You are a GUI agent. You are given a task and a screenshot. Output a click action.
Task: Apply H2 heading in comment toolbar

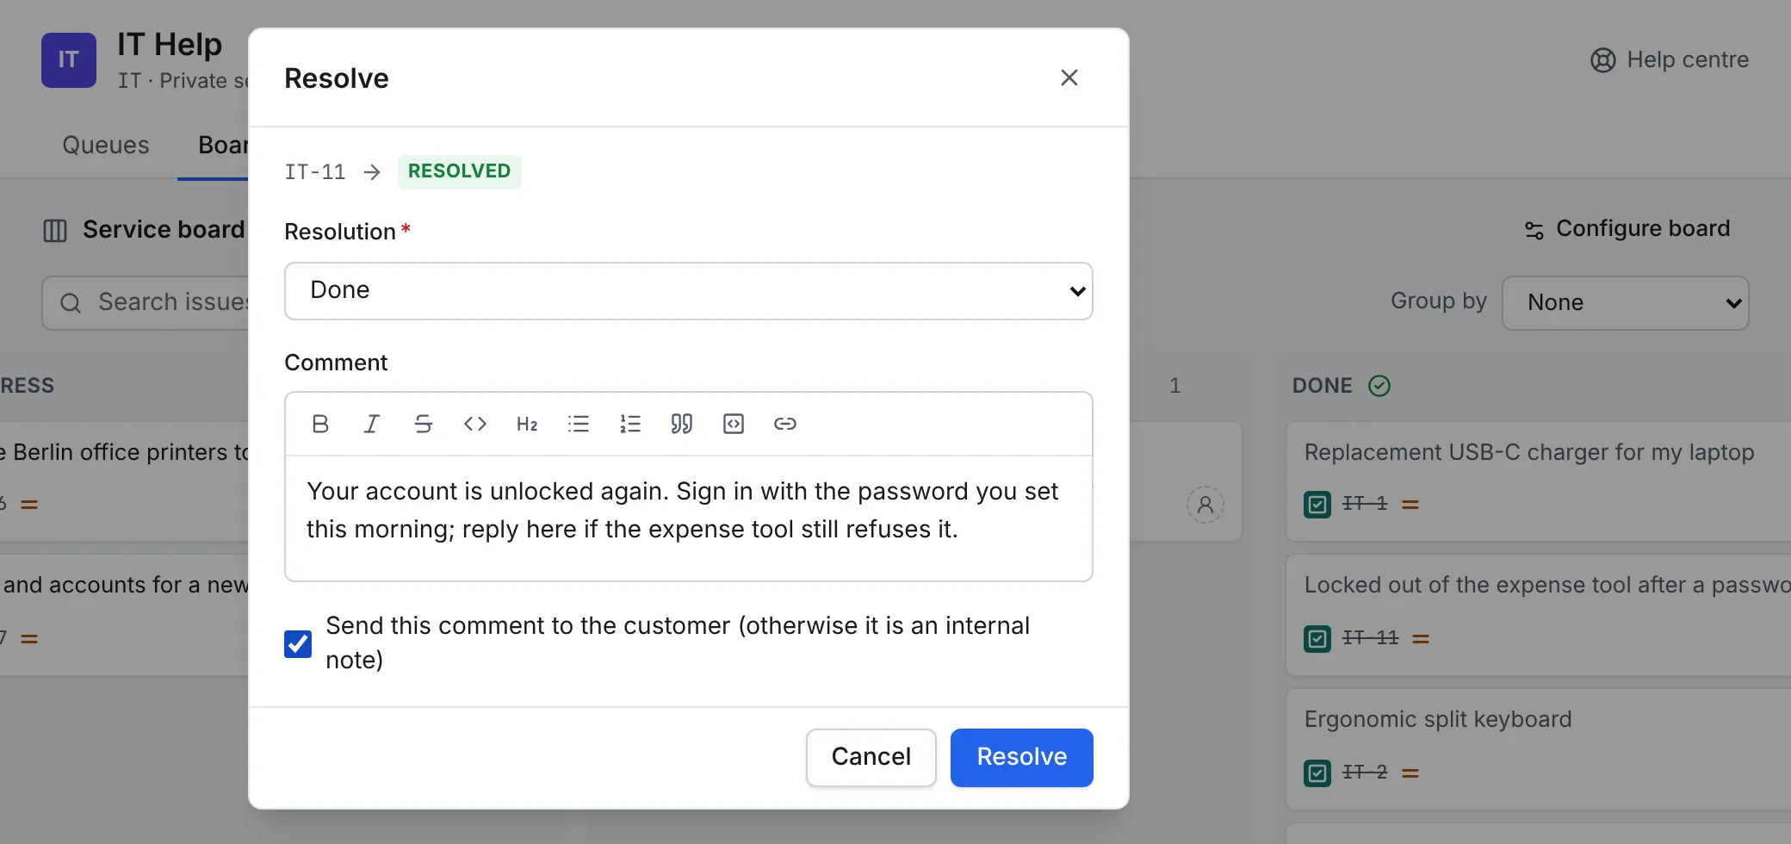tap(527, 424)
